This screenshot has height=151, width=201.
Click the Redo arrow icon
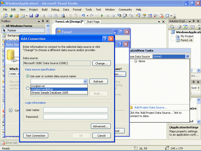click(92, 16)
